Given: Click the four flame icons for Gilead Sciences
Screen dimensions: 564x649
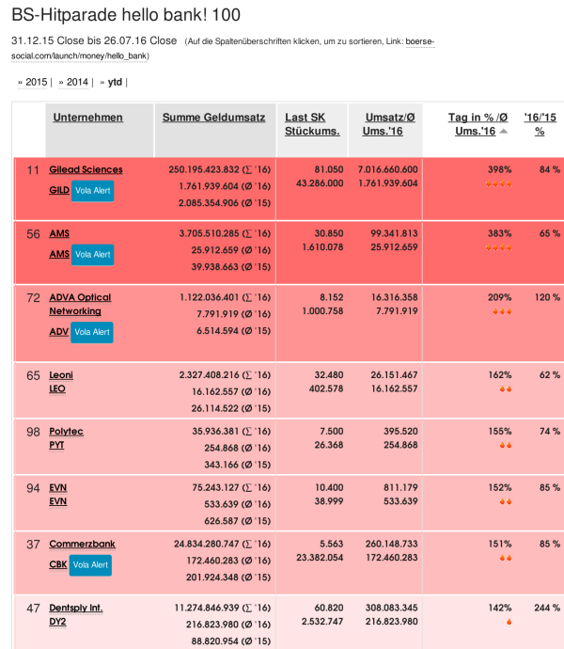Looking at the screenshot, I should point(498,184).
